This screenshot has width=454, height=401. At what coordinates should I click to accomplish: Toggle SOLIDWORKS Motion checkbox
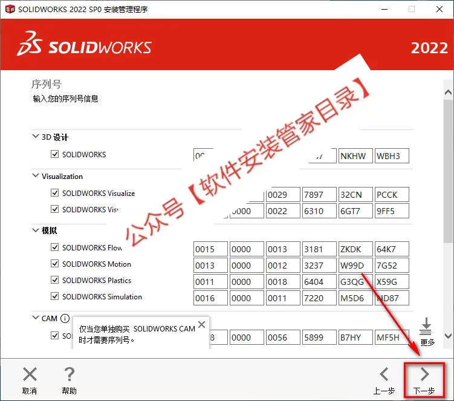click(55, 263)
